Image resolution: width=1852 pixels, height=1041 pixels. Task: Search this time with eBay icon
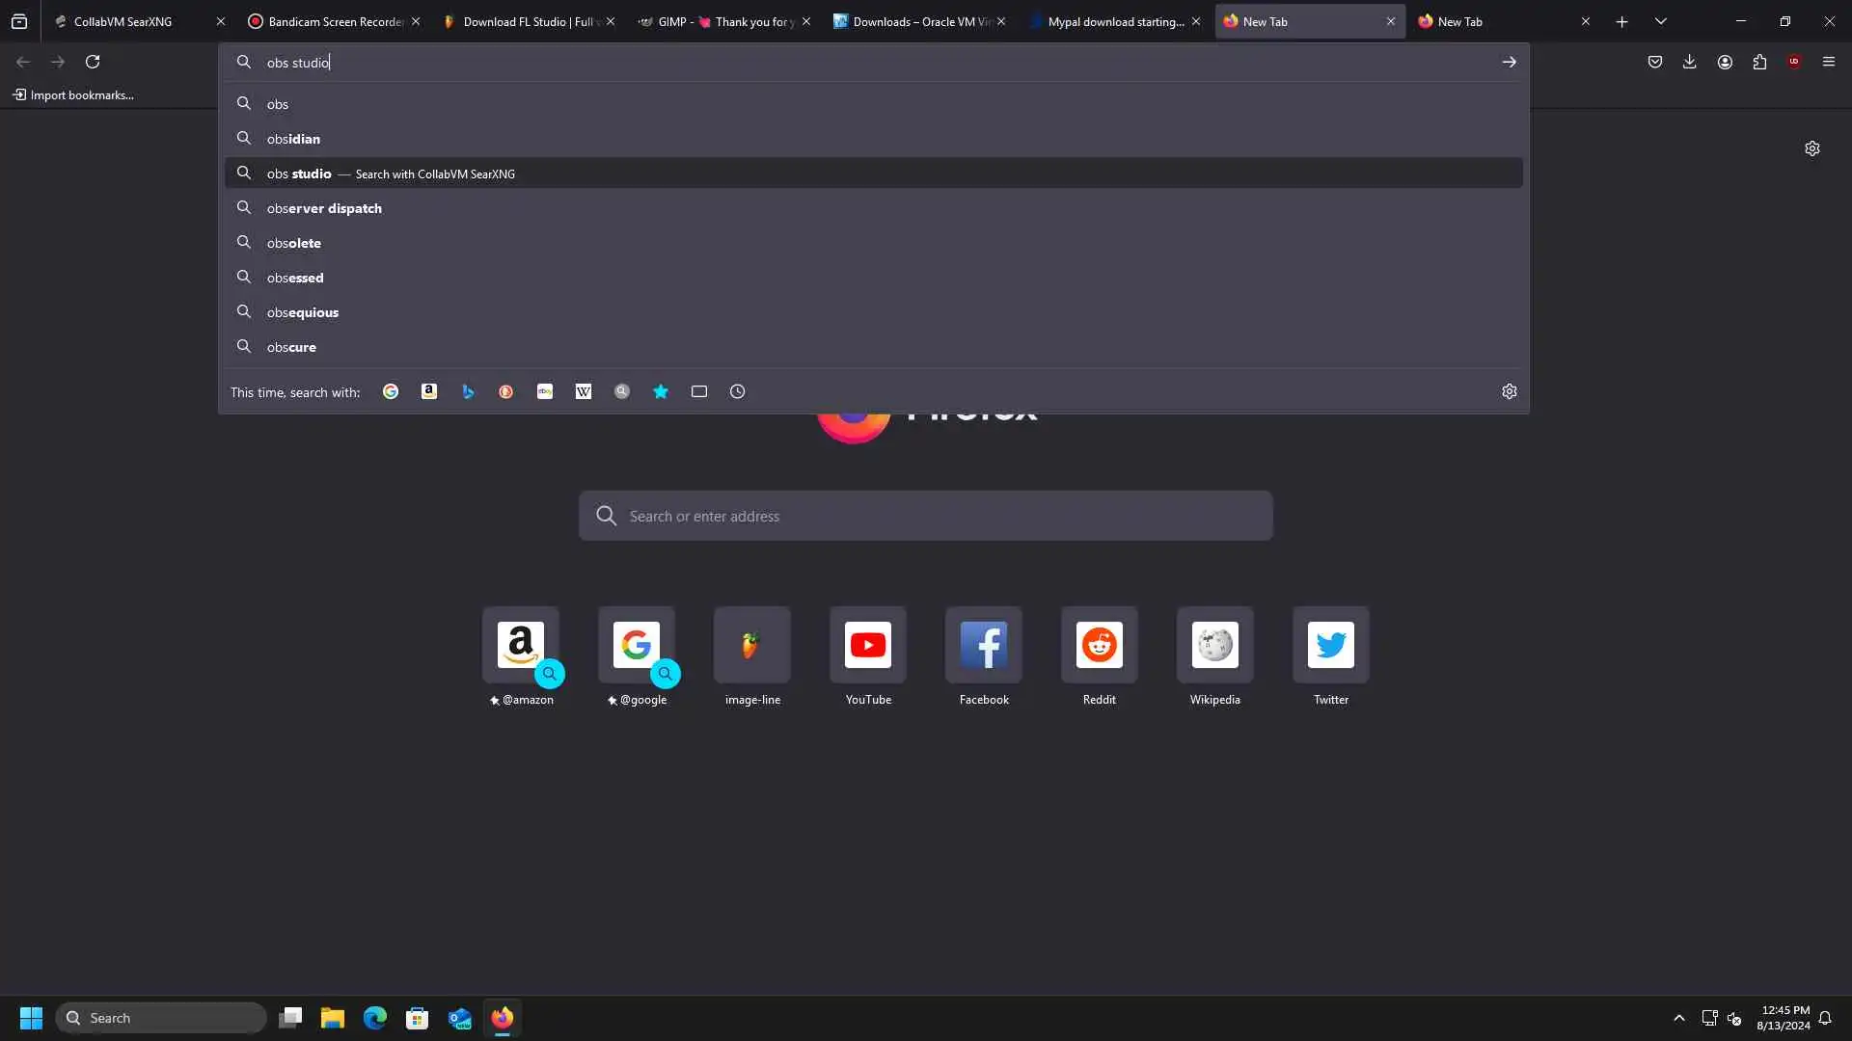click(x=545, y=391)
